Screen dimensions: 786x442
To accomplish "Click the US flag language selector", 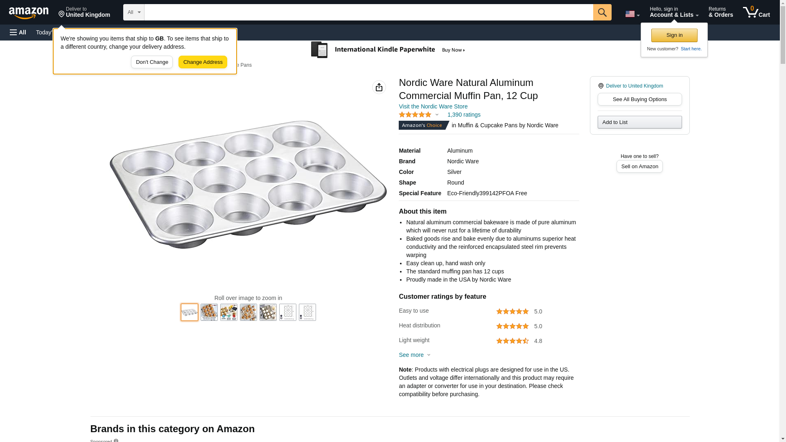I will coord(632,14).
